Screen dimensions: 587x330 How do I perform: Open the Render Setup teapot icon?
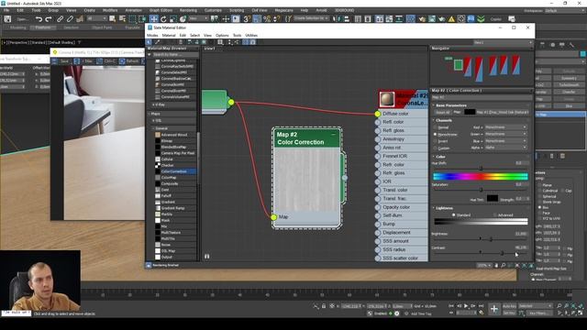pos(422,18)
